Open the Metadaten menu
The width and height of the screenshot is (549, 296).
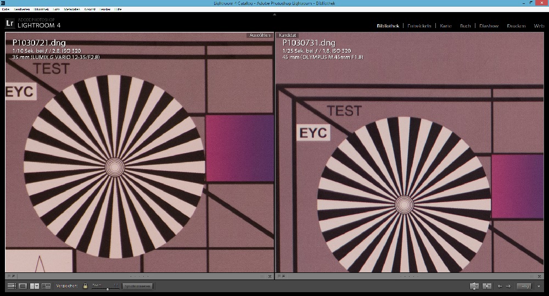click(72, 9)
